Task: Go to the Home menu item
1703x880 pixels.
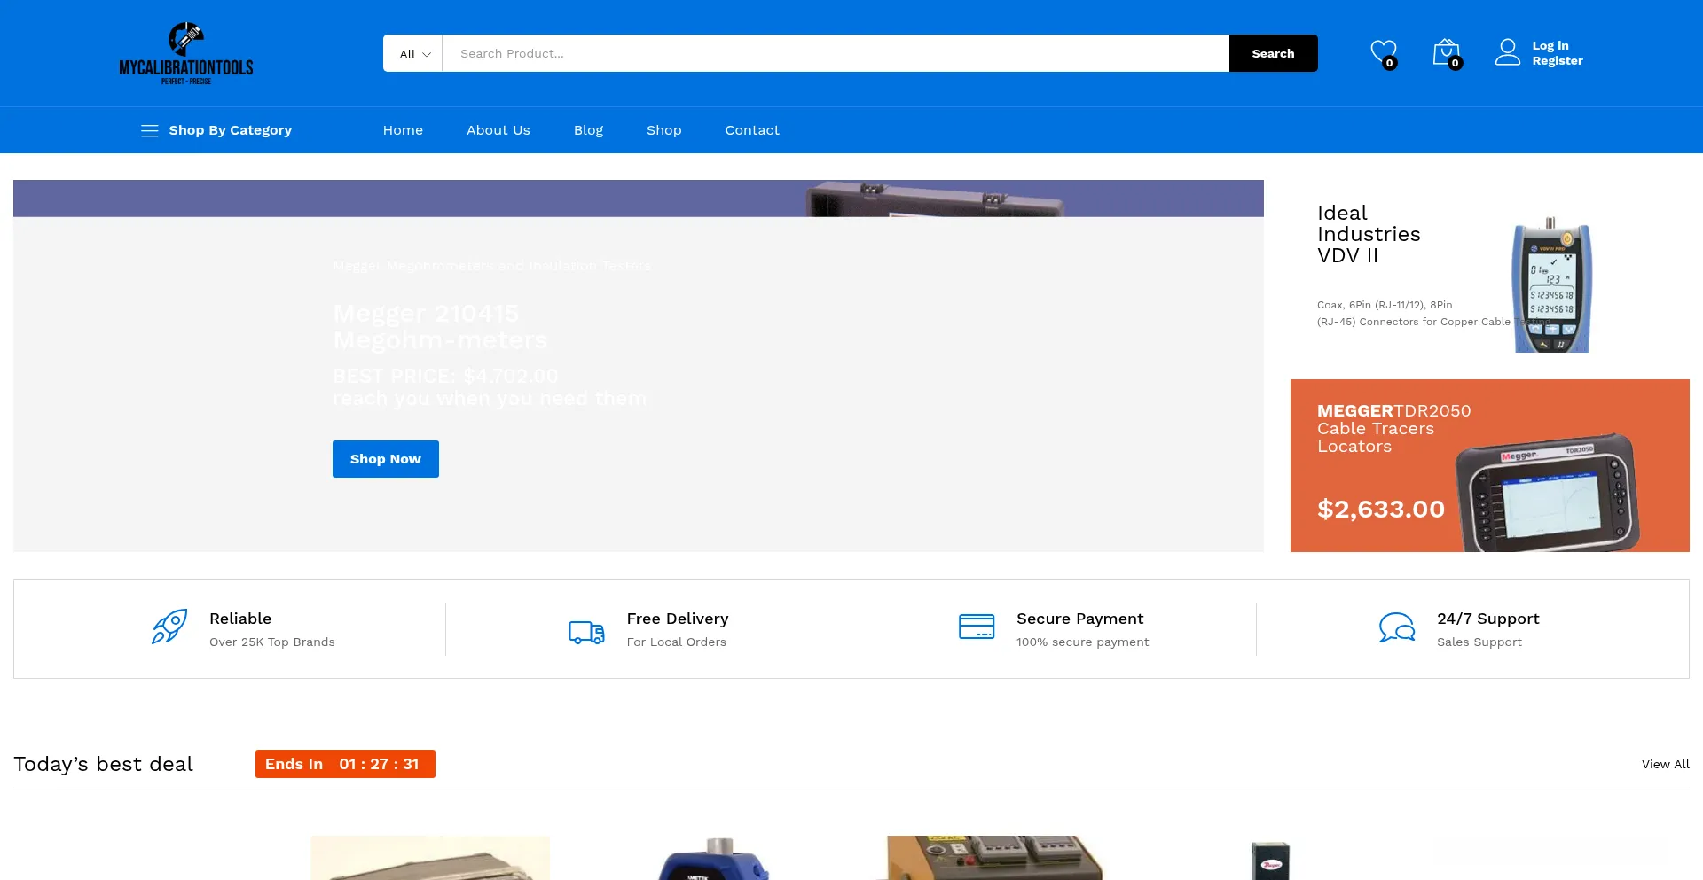Action: coord(403,130)
